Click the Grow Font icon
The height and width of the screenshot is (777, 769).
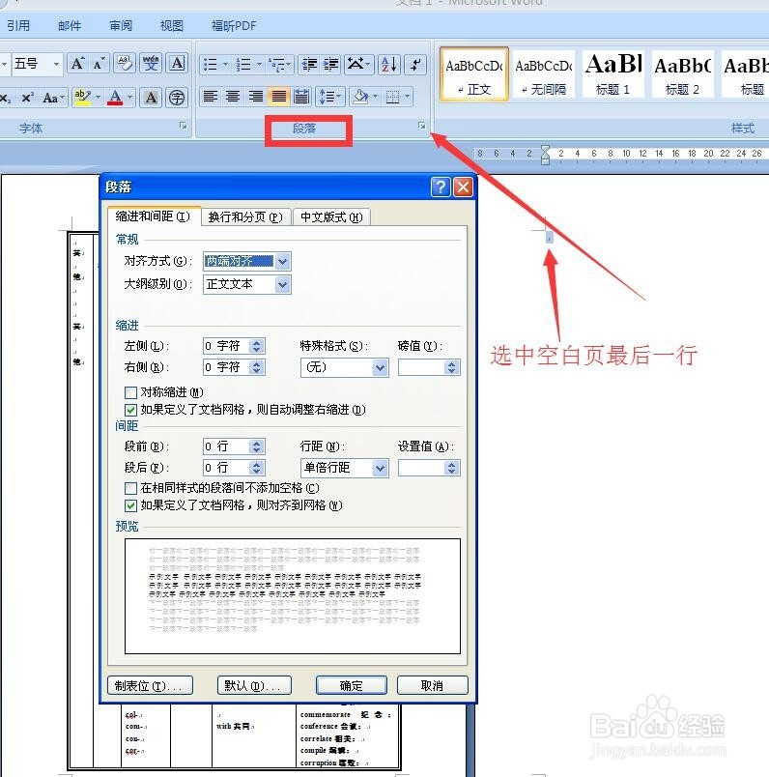coord(76,64)
